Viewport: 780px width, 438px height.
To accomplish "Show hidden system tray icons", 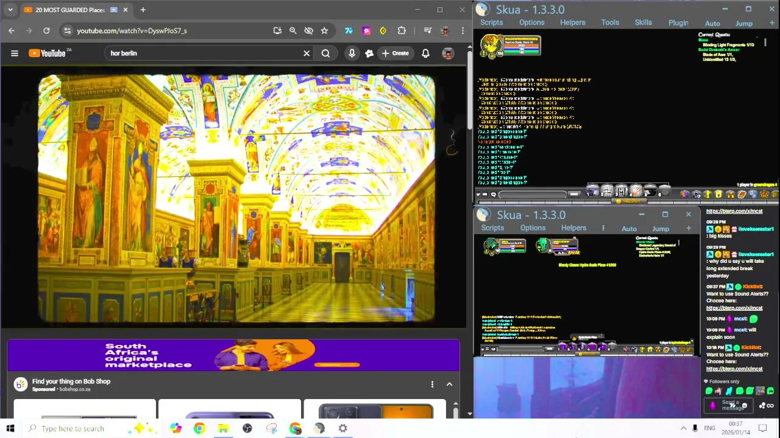I will [x=683, y=428].
